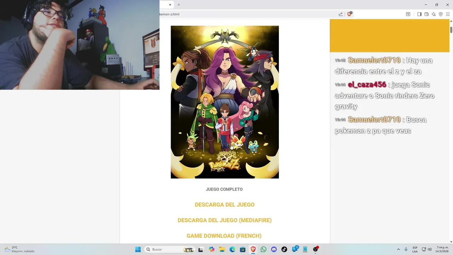Open Microsoft Edge from taskbar
The height and width of the screenshot is (255, 453).
coord(232,249)
